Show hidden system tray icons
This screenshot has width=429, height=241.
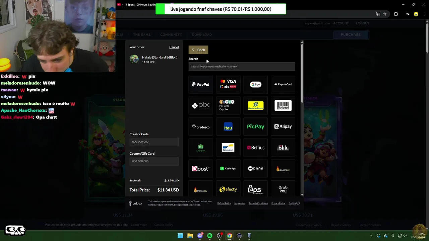tap(371, 236)
